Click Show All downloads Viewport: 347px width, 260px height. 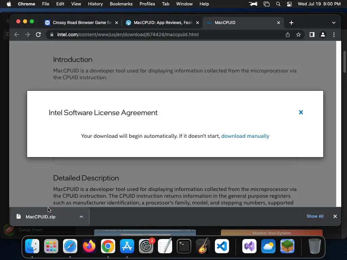pyautogui.click(x=315, y=216)
